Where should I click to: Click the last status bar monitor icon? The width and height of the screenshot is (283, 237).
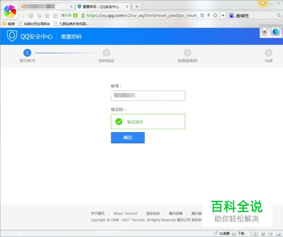point(279,234)
